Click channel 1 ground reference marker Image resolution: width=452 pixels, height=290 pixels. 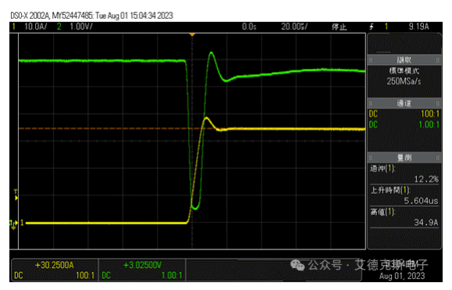click(x=13, y=224)
